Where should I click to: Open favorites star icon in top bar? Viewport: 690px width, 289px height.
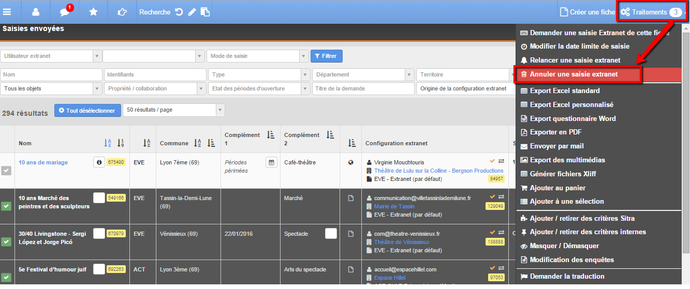pyautogui.click(x=94, y=12)
